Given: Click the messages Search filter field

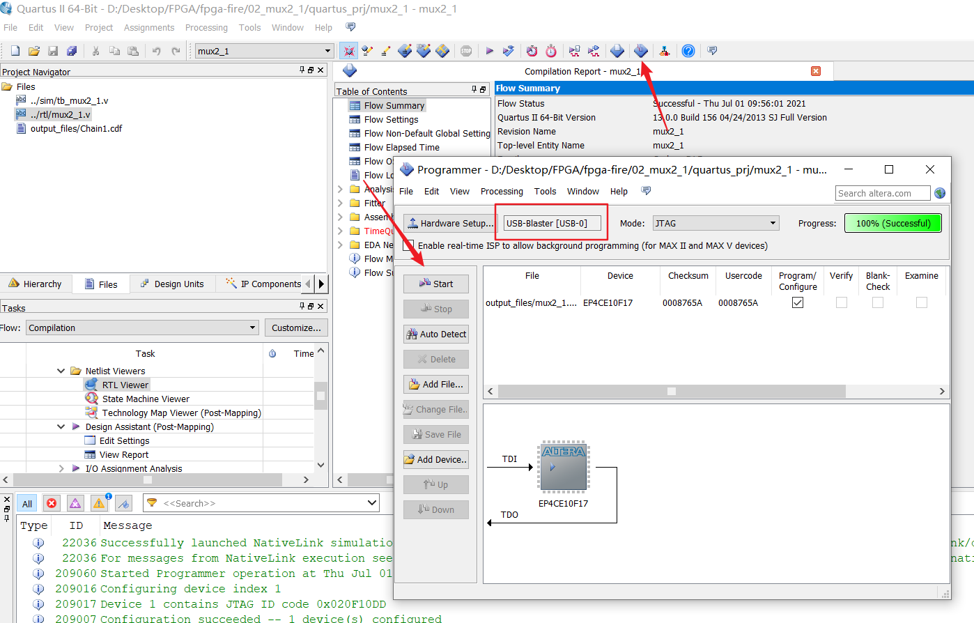Looking at the screenshot, I should [x=261, y=502].
